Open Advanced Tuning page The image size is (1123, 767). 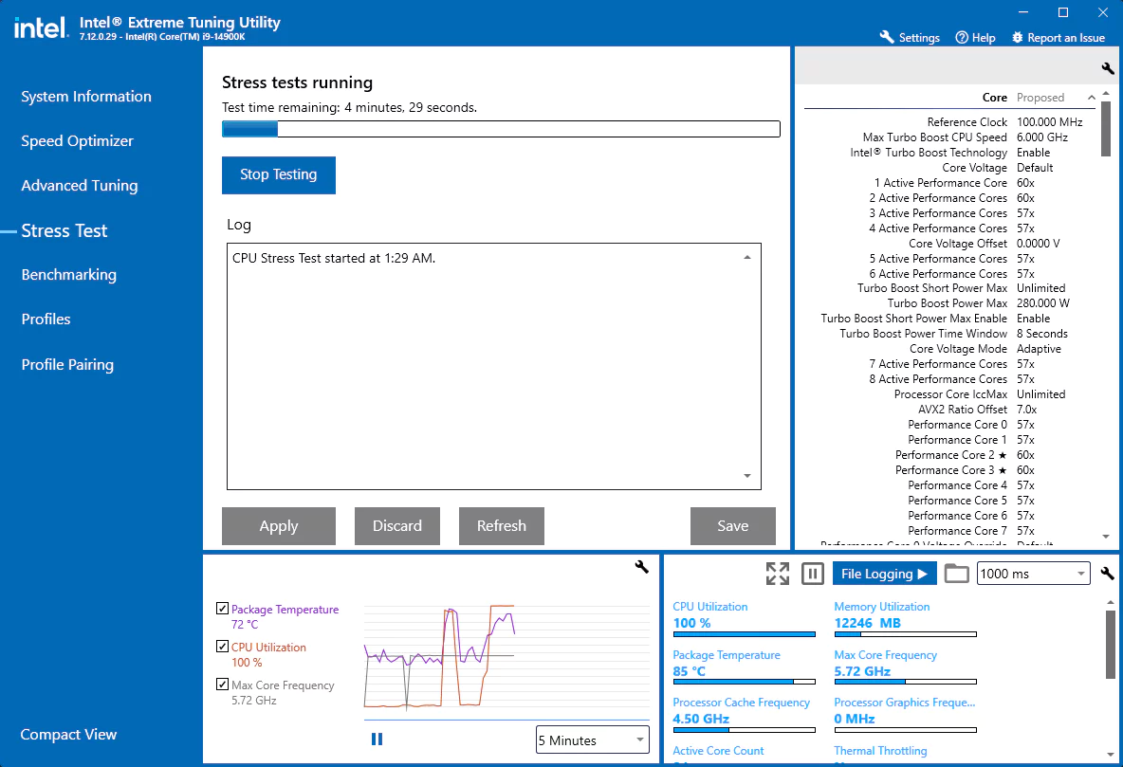(x=80, y=185)
